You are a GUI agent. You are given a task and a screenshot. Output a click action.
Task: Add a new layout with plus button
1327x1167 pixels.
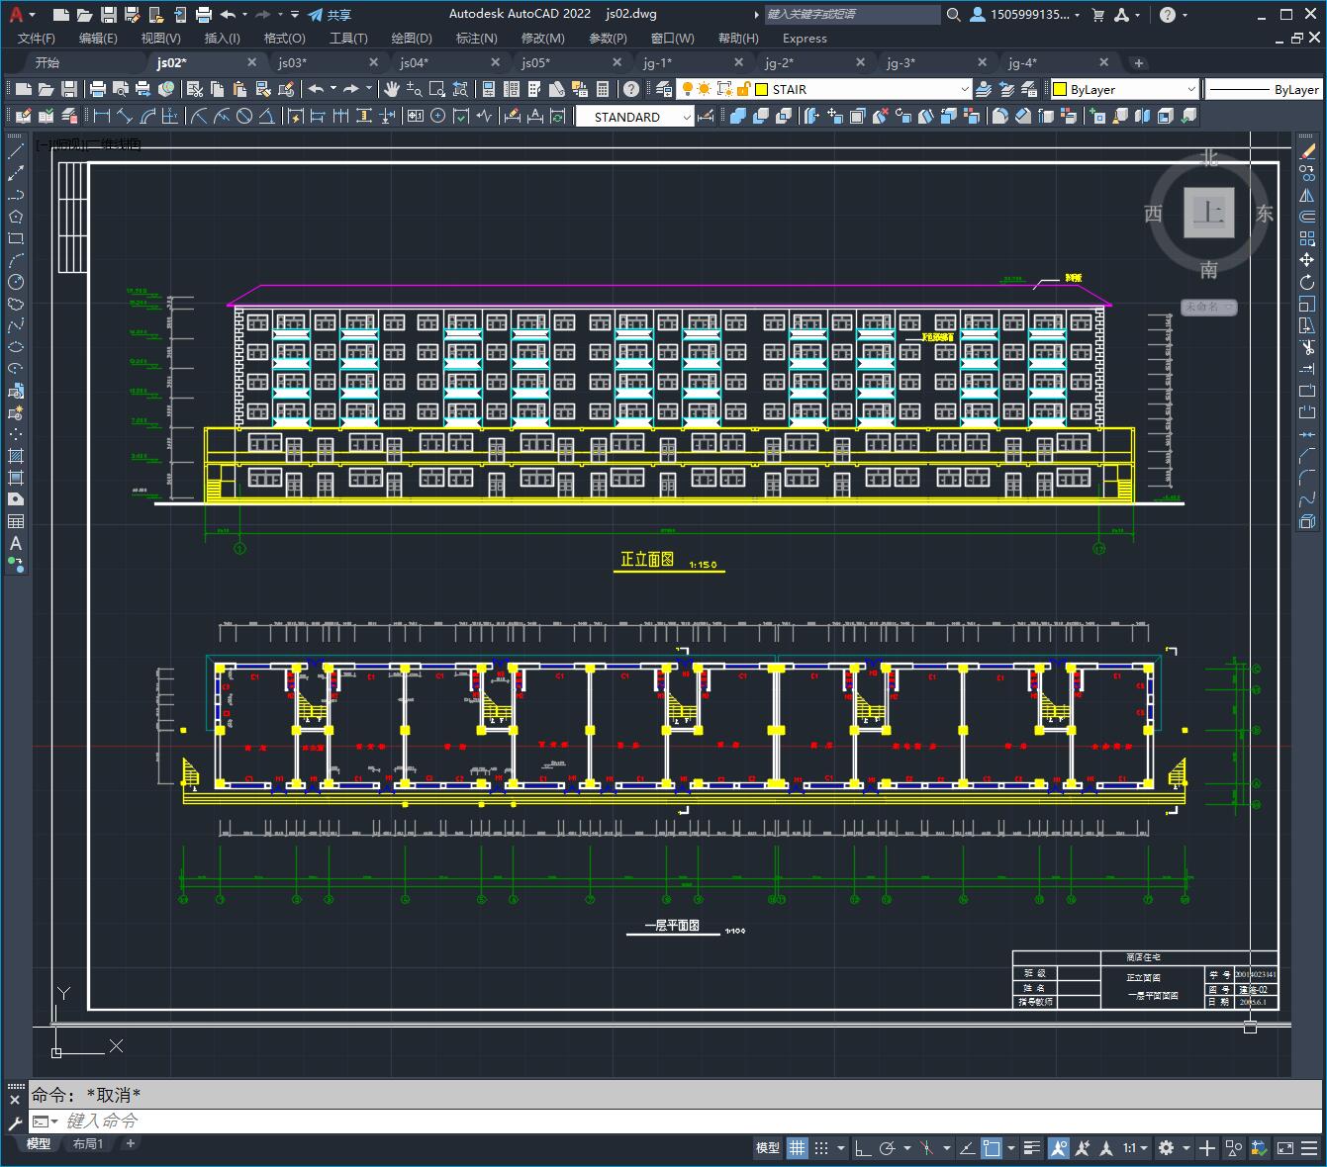point(130,1143)
